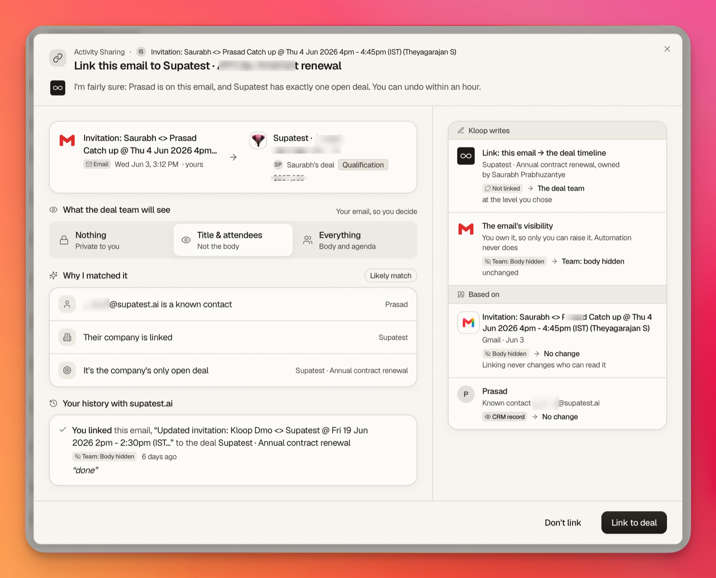Screen dimensions: 716x578
Task: Click the Kloop logo in Link email section
Action: 466,156
